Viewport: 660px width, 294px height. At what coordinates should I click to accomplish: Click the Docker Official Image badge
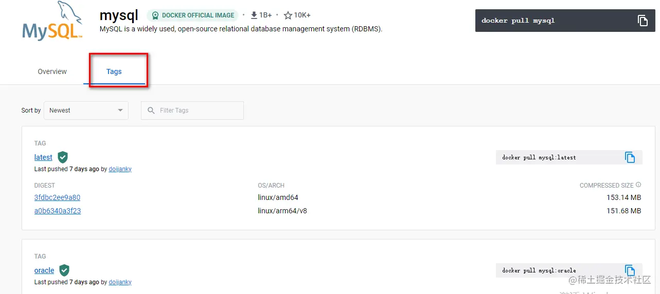click(192, 15)
